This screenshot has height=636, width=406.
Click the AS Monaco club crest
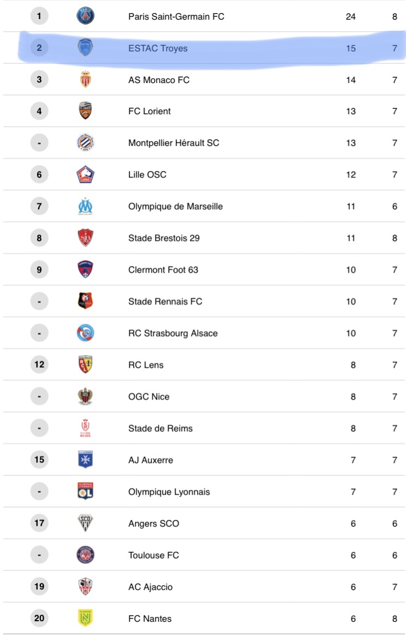pyautogui.click(x=85, y=80)
